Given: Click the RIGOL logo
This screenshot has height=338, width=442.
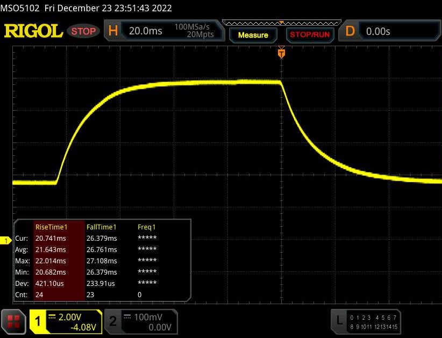Looking at the screenshot, I should pos(33,31).
